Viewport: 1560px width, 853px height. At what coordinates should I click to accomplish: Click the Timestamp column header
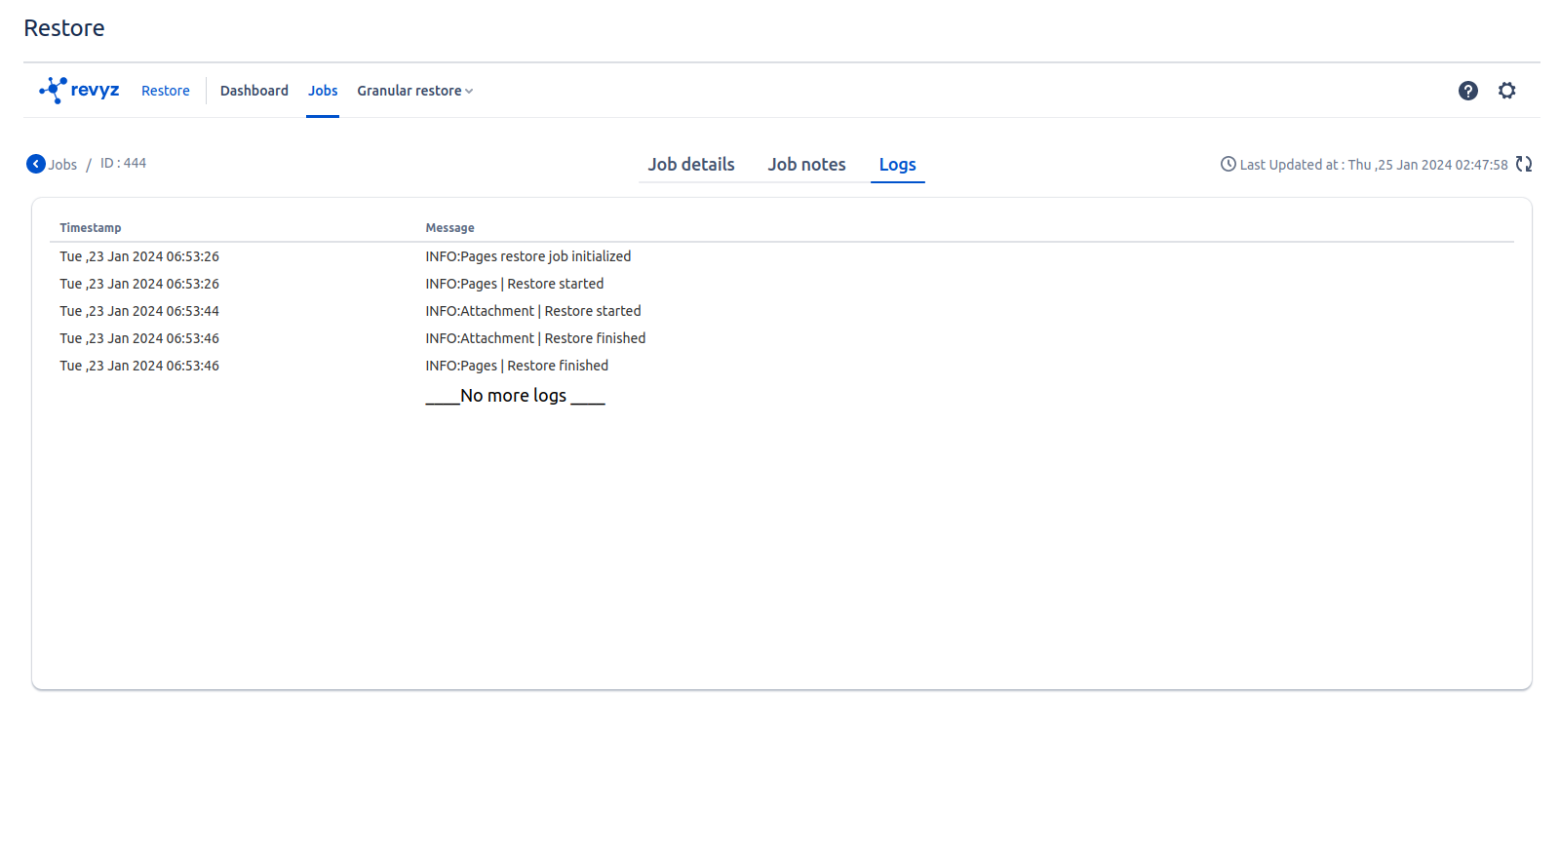tap(91, 228)
